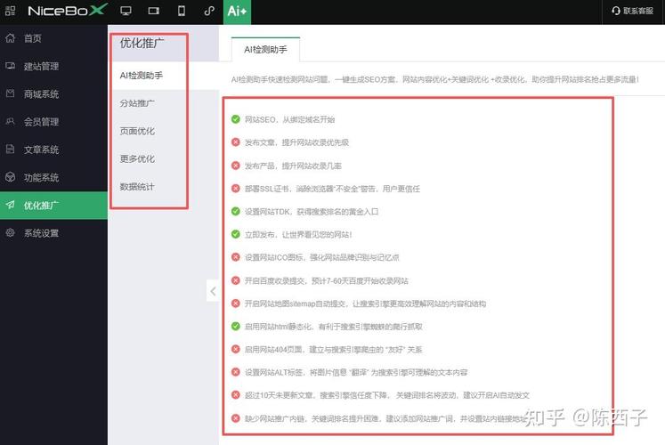Switch to mobile phone preview icon

182,11
